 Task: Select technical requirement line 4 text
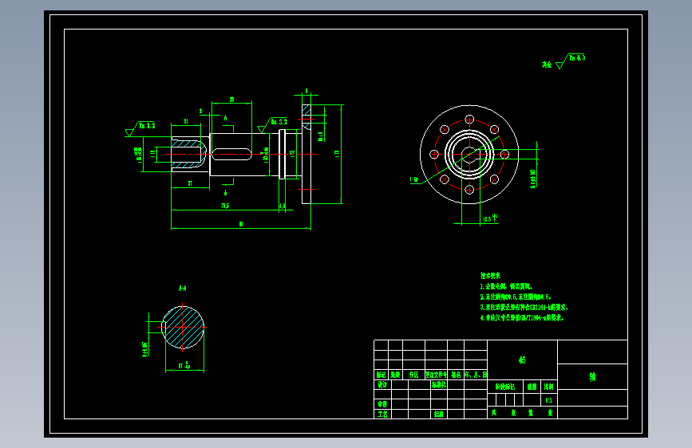click(522, 317)
